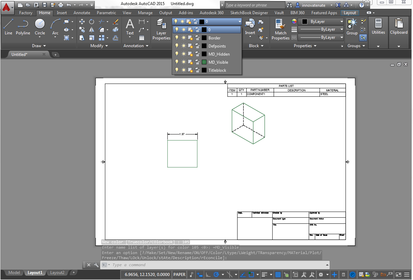
Task: Switch to the Annotate ribbon tab
Action: 82,13
